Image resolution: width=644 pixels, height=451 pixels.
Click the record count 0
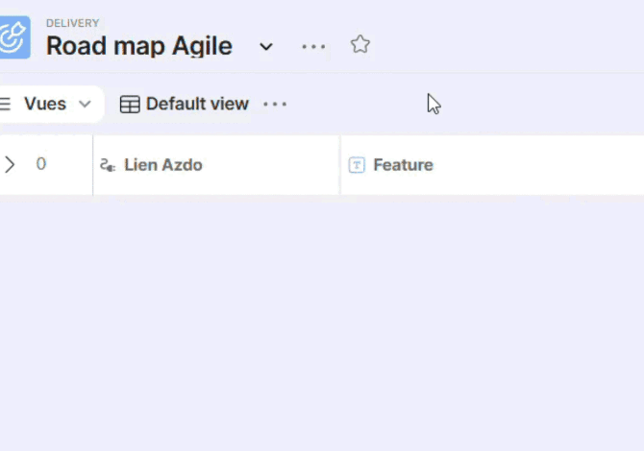click(41, 164)
